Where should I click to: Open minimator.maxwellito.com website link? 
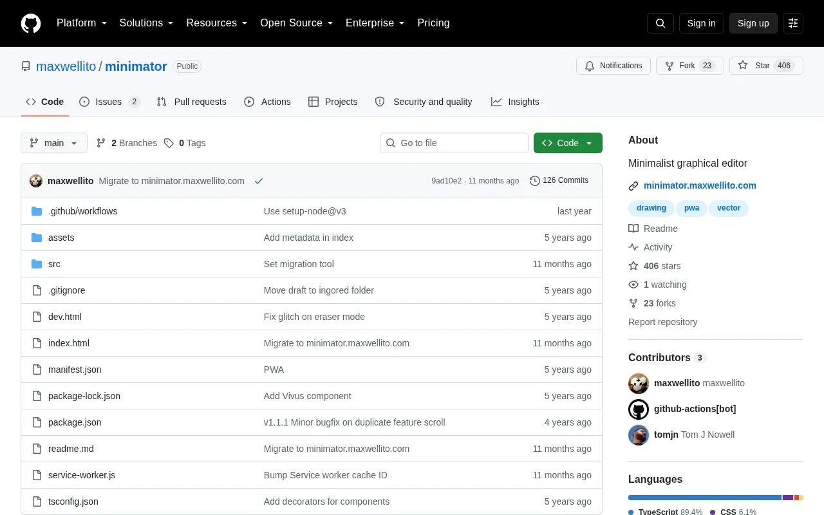click(x=700, y=185)
